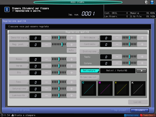Screen dimensions: 156x117
Task: Increase Reg. post. with plus button
Action: [x=72, y=45]
